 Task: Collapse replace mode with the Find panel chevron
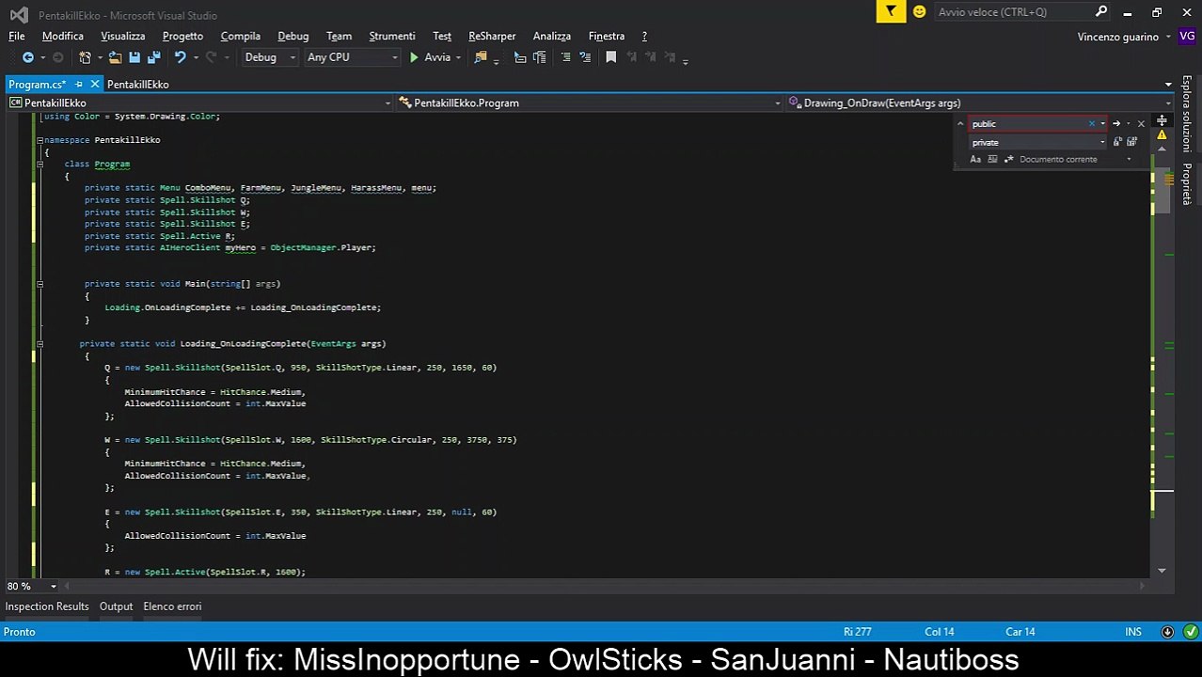960,123
